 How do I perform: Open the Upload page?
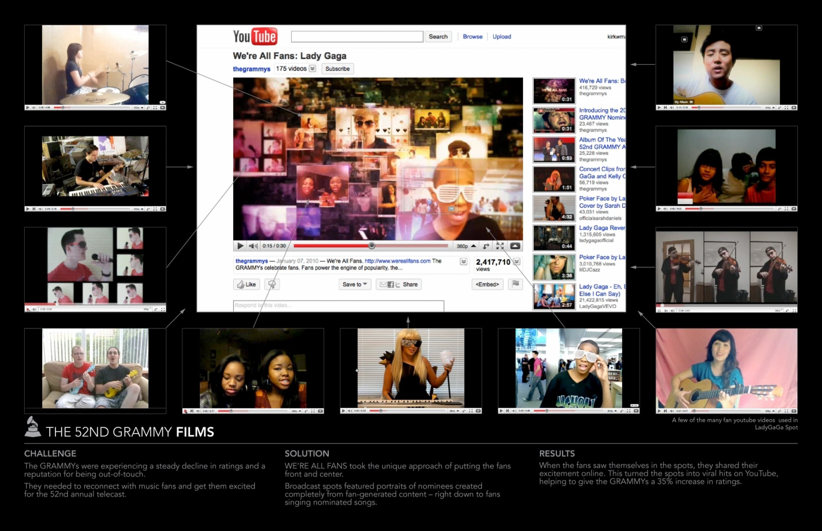pos(501,37)
